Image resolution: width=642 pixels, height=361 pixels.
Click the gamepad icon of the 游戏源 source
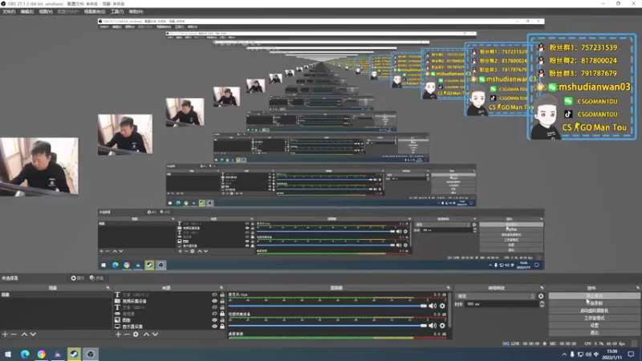117,314
